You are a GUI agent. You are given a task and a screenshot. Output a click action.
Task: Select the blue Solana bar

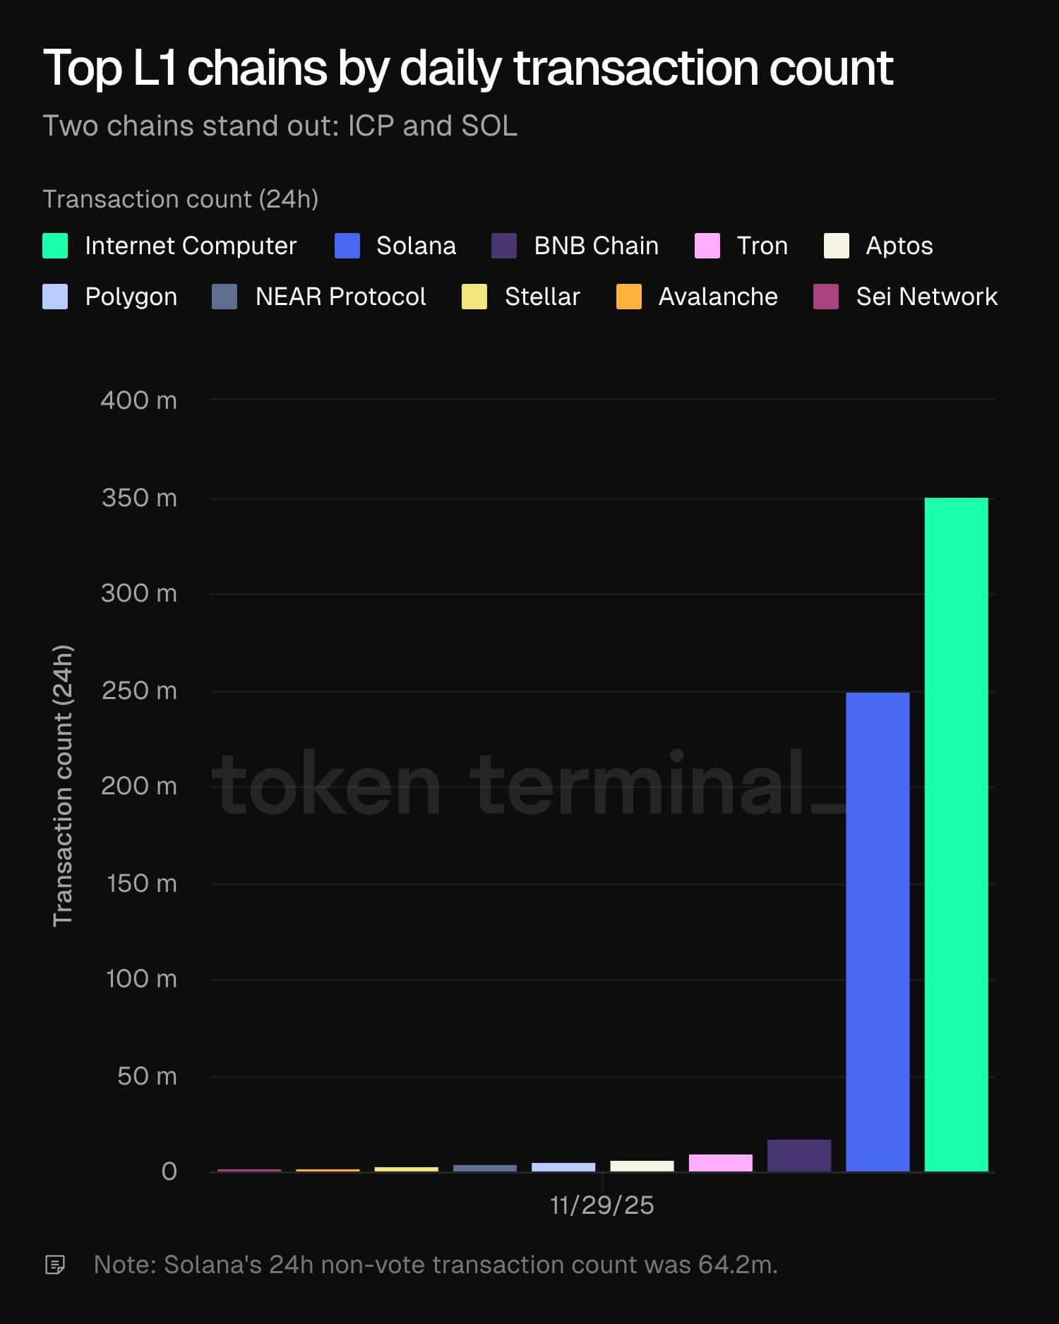pyautogui.click(x=878, y=932)
